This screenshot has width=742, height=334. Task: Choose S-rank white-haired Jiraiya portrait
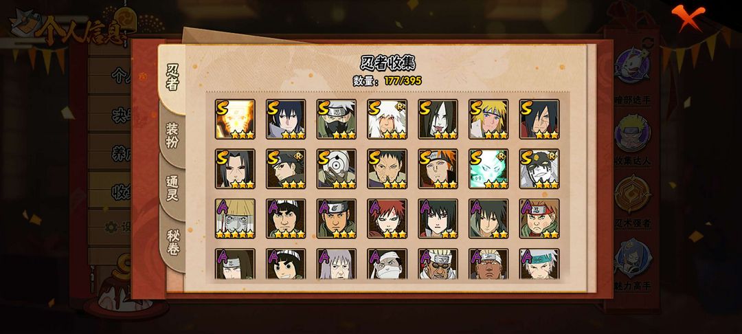tap(387, 119)
